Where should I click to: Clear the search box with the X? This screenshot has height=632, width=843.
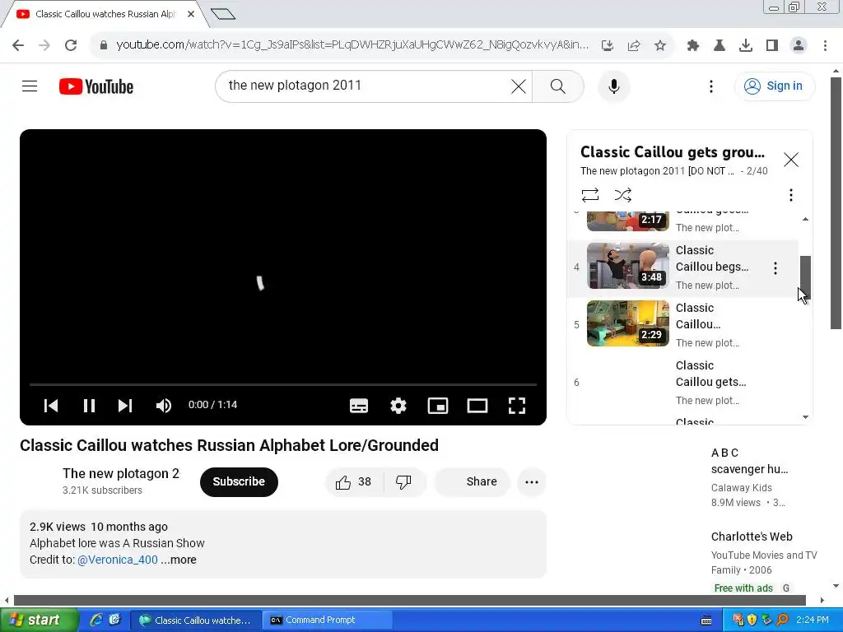(519, 86)
